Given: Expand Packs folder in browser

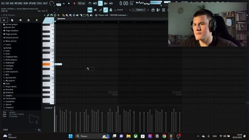Looking at the screenshot, I should 7,84.
